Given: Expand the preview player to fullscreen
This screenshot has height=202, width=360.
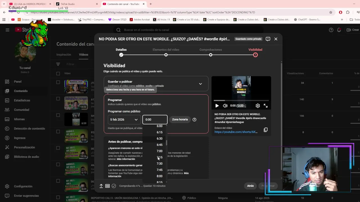Looking at the screenshot, I should click(265, 106).
